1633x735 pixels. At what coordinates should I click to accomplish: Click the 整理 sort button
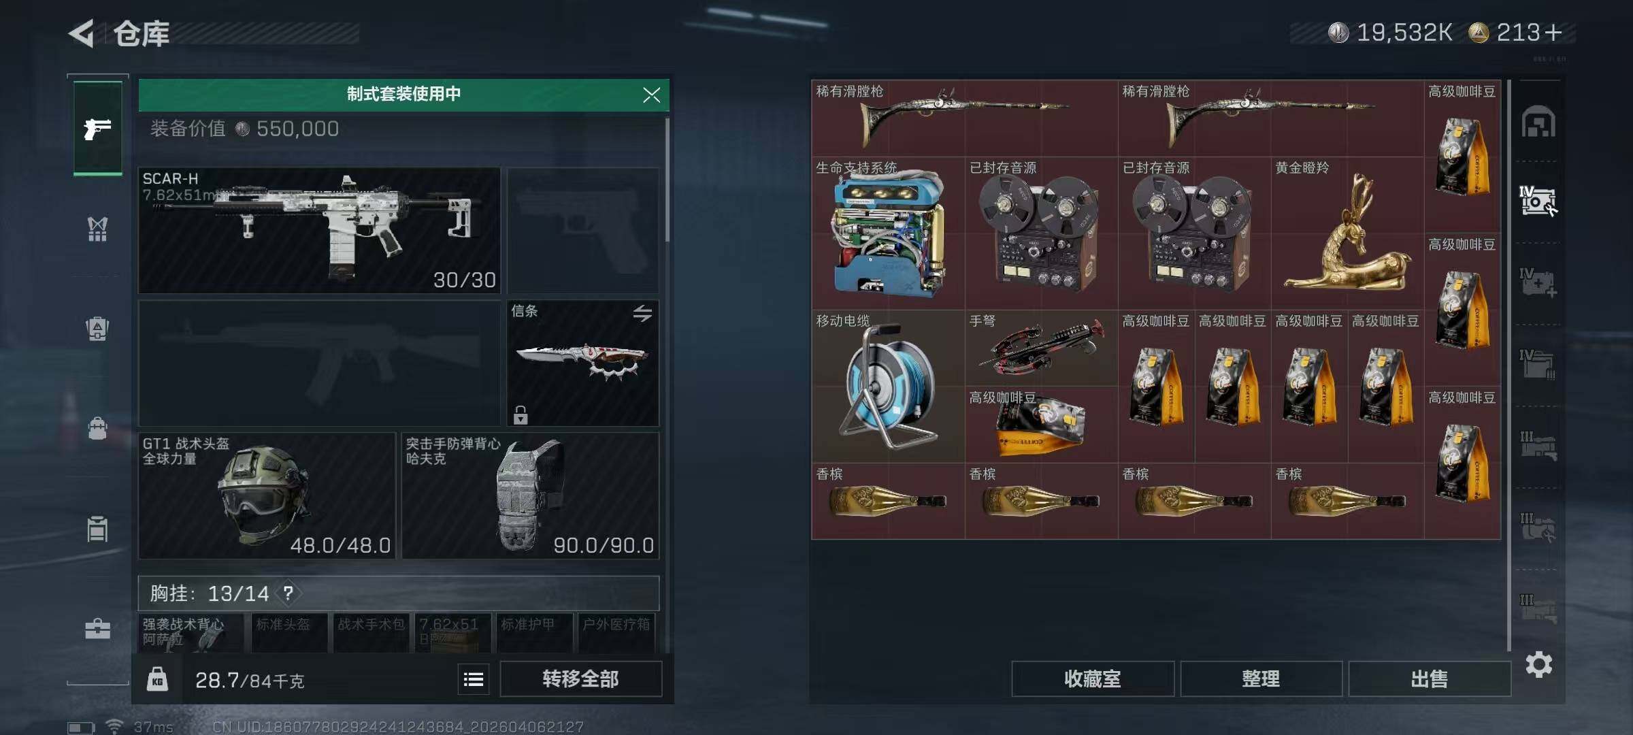1261,679
